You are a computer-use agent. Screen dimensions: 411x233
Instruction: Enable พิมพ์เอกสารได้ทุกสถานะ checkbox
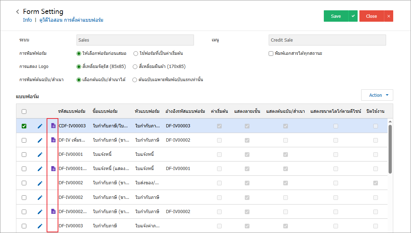click(x=271, y=53)
